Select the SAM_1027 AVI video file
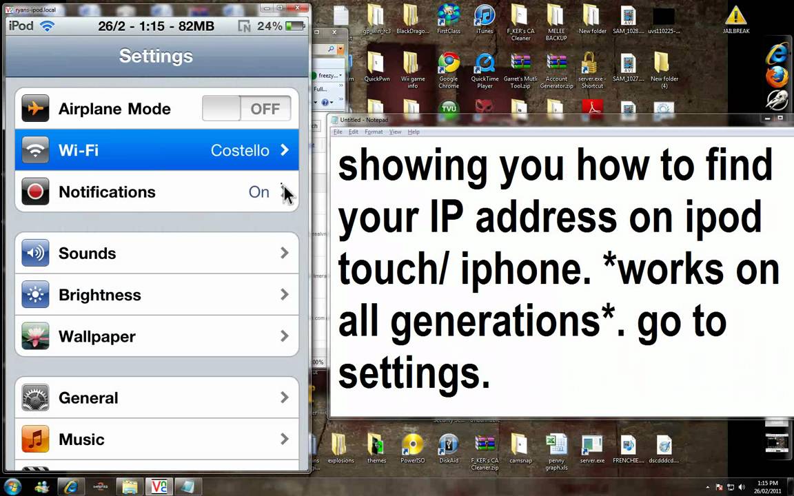This screenshot has height=496, width=794. 628,66
